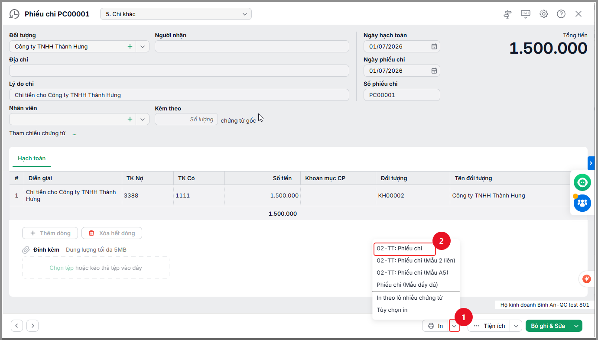The image size is (598, 340).
Task: Select 02-TT: Phiếu chi (Mẫu 2 liên)
Action: tap(416, 261)
